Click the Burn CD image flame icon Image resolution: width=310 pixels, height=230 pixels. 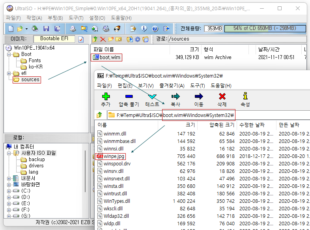pyautogui.click(x=117, y=29)
